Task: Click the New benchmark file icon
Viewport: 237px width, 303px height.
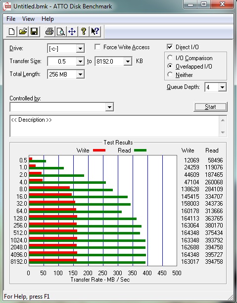Action: pos(11,31)
